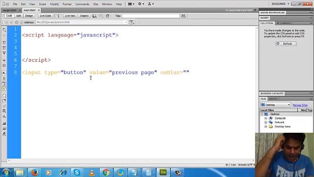Open the Commands menu
314x177 pixels.
[82, 4]
